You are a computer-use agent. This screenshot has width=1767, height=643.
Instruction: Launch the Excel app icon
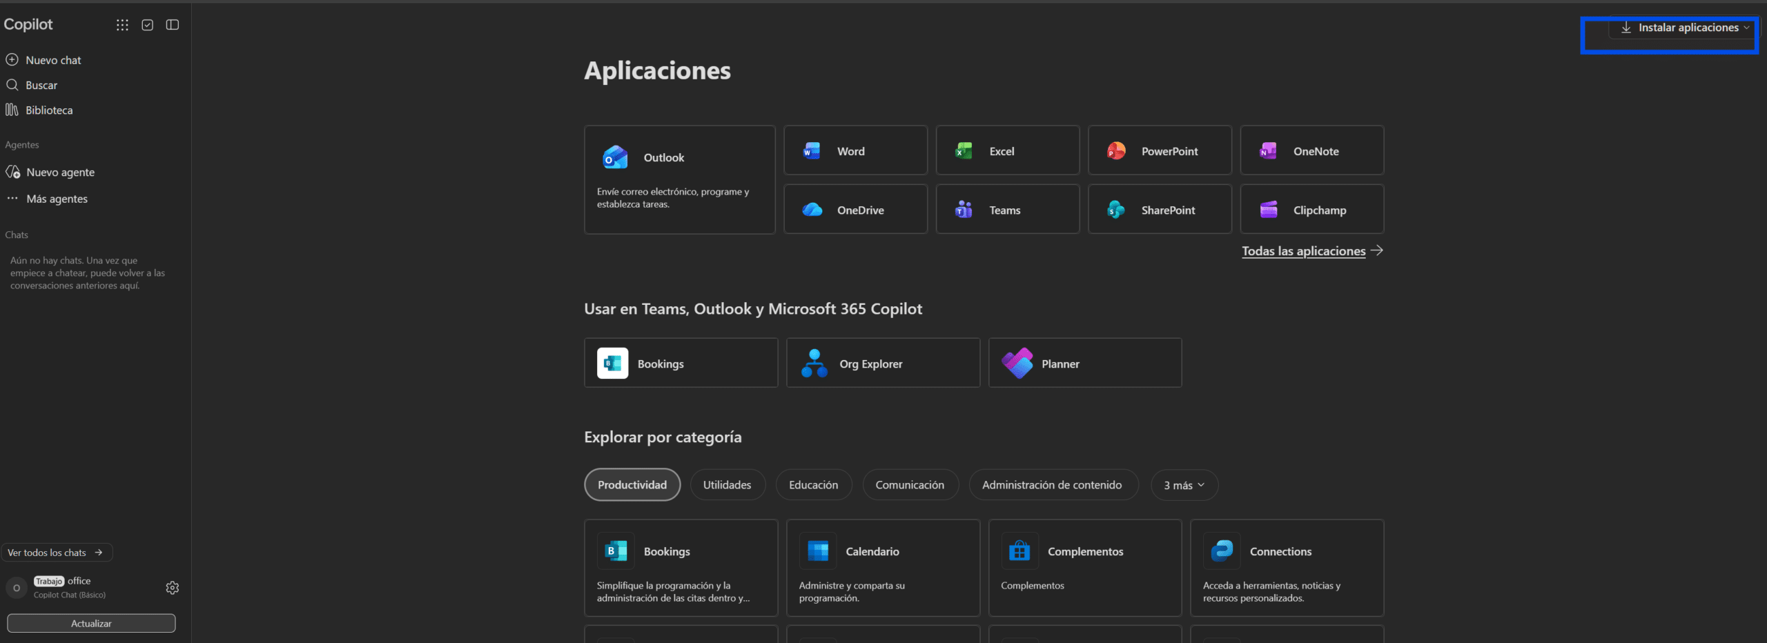click(x=964, y=150)
